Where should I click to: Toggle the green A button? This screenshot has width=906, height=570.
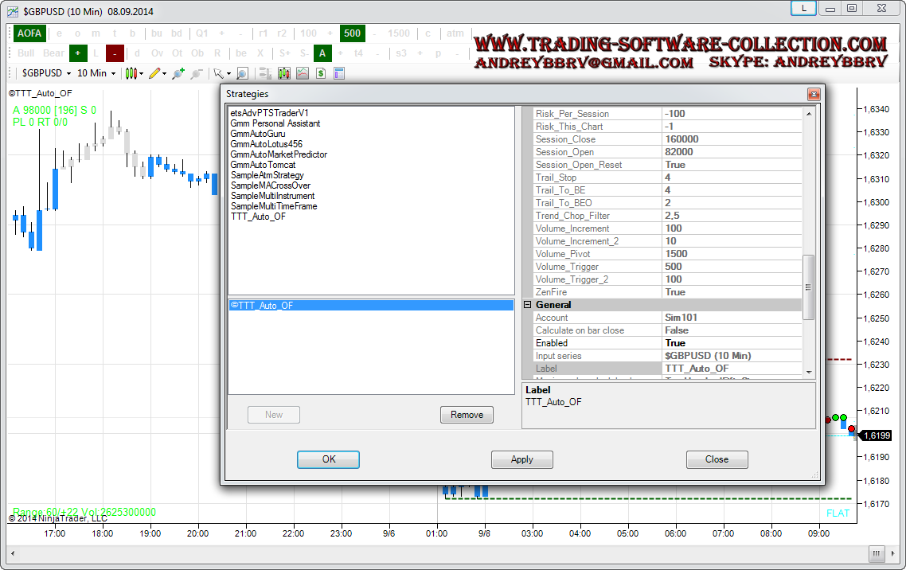click(x=322, y=53)
